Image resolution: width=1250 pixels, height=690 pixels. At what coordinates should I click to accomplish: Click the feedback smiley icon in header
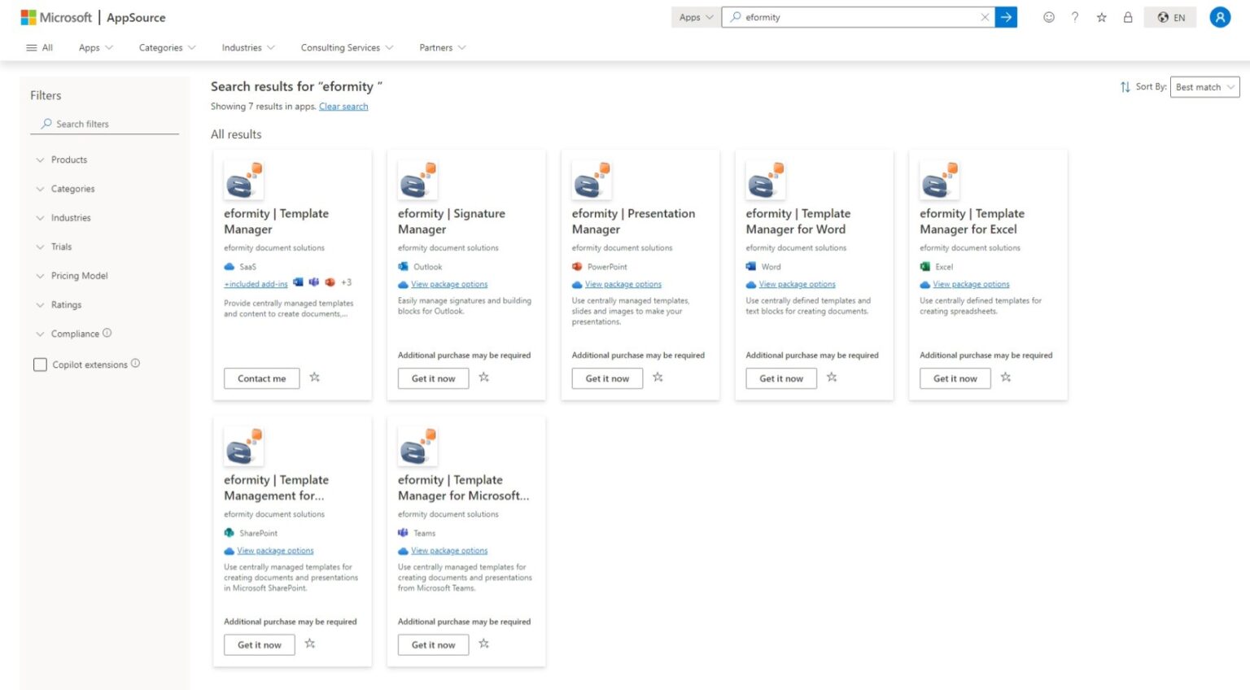point(1048,17)
